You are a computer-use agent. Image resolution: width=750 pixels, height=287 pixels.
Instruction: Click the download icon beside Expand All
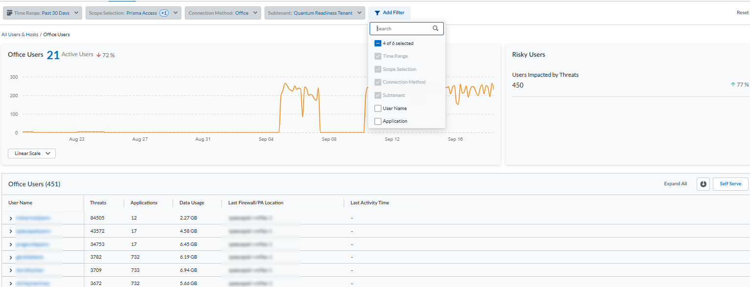click(703, 184)
